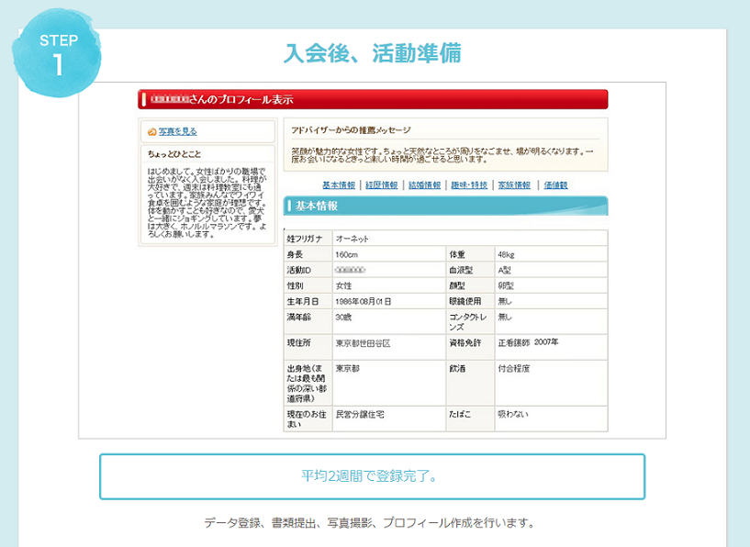Click the アドバイザーからの推薦メッセージ heading
Viewport: 750px width, 547px height.
351,129
